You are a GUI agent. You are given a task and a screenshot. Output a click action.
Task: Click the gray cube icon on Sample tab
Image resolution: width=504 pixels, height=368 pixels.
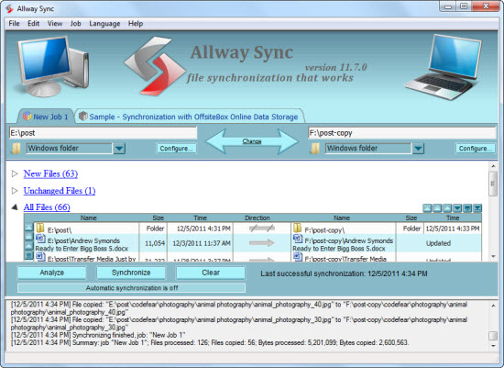coord(83,116)
